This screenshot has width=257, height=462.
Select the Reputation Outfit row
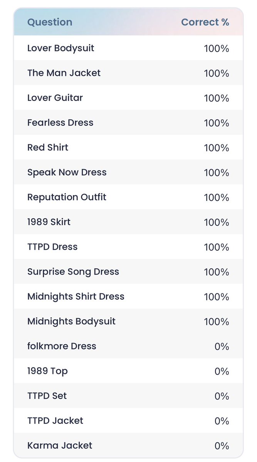click(x=128, y=197)
